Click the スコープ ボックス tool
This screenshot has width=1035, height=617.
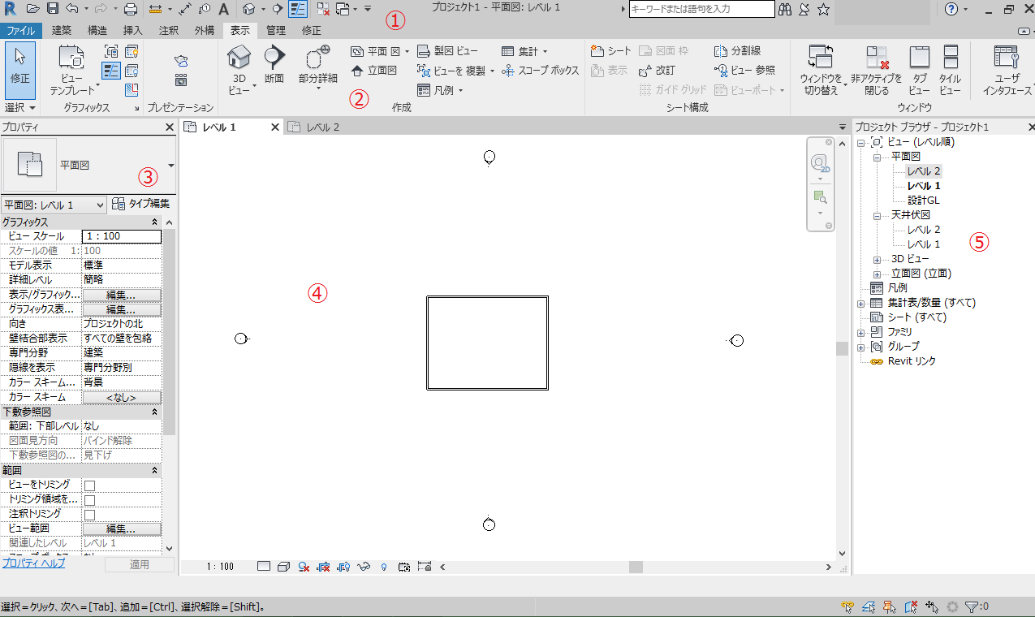[540, 71]
